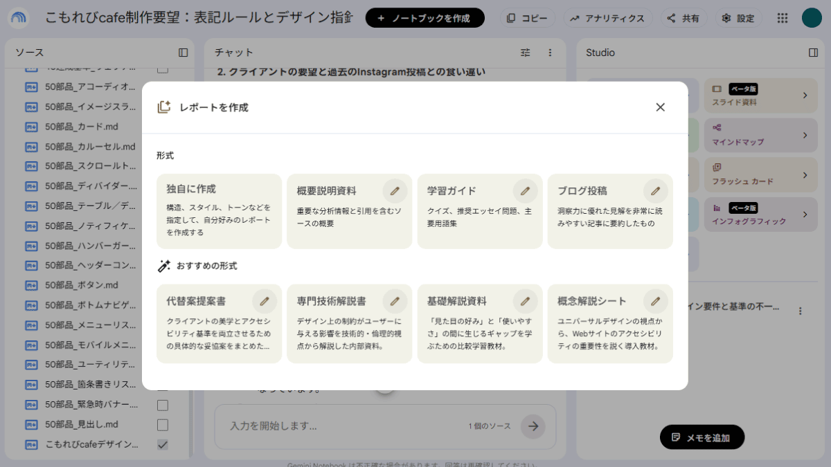This screenshot has width=831, height=467.
Task: Click the インフォグラフィック icon in Studio
Action: tap(717, 208)
